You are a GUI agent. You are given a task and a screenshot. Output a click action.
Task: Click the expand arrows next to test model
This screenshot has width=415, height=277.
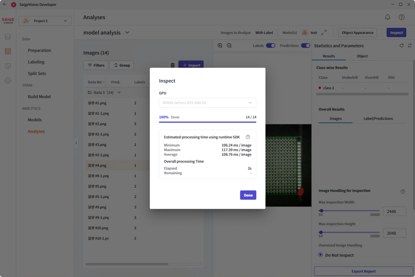point(324,33)
